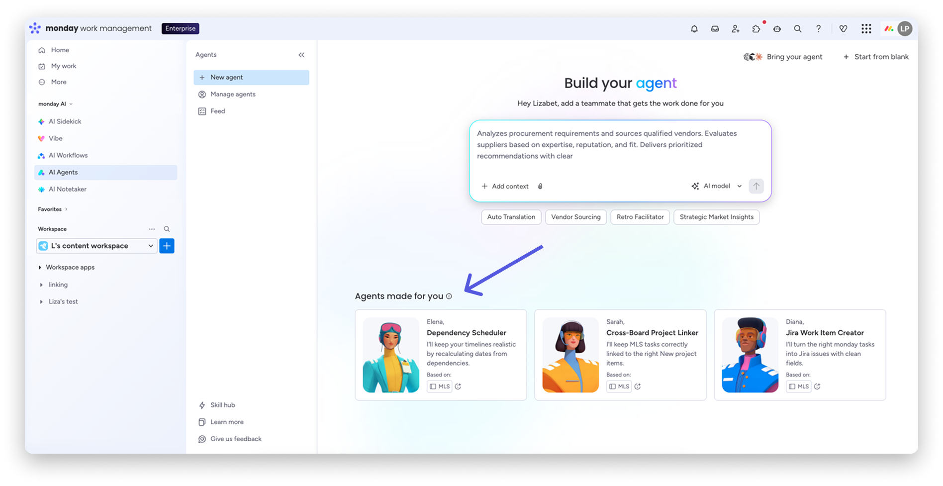Click the info icon beside Agents made for you

[x=449, y=296]
